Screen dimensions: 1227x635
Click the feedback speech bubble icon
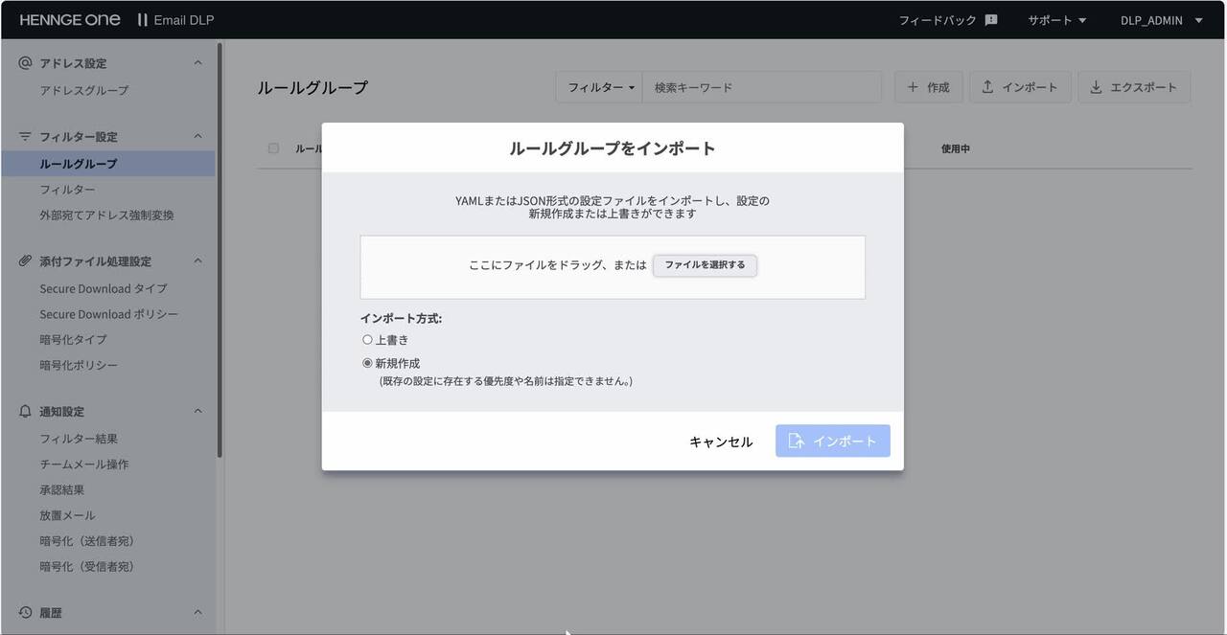[x=991, y=20]
